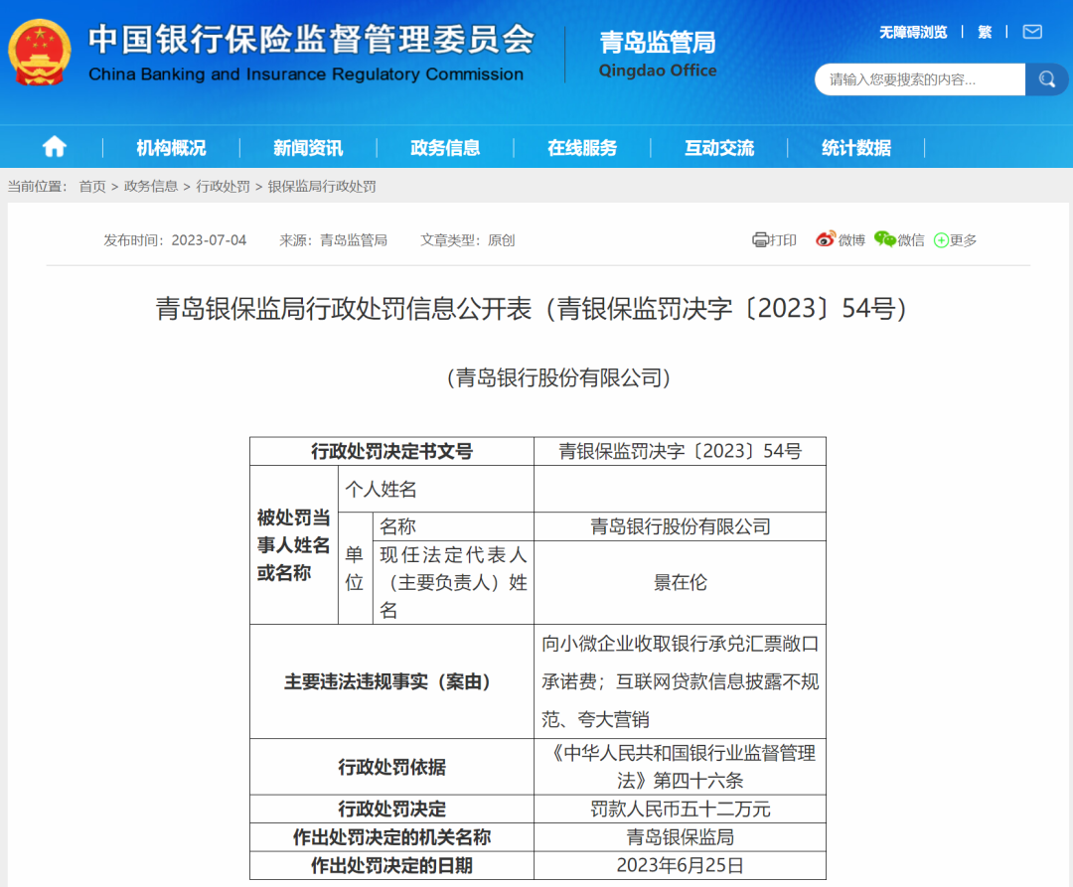Open the 统计数据 menu
This screenshot has width=1073, height=887.
[x=856, y=148]
